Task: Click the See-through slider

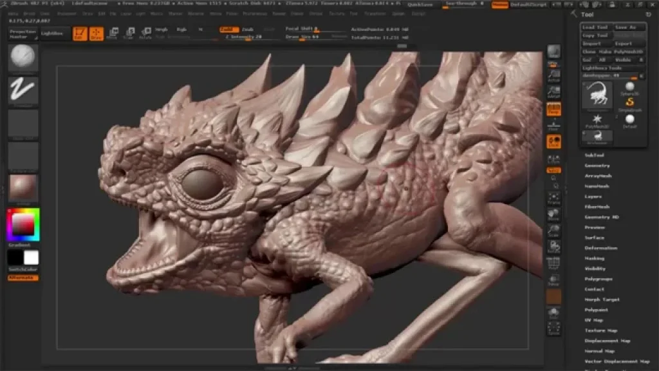Action: (x=463, y=5)
